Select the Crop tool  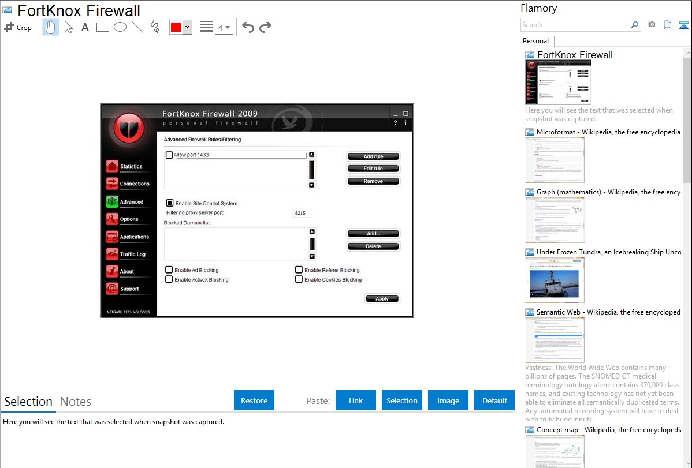tap(18, 27)
